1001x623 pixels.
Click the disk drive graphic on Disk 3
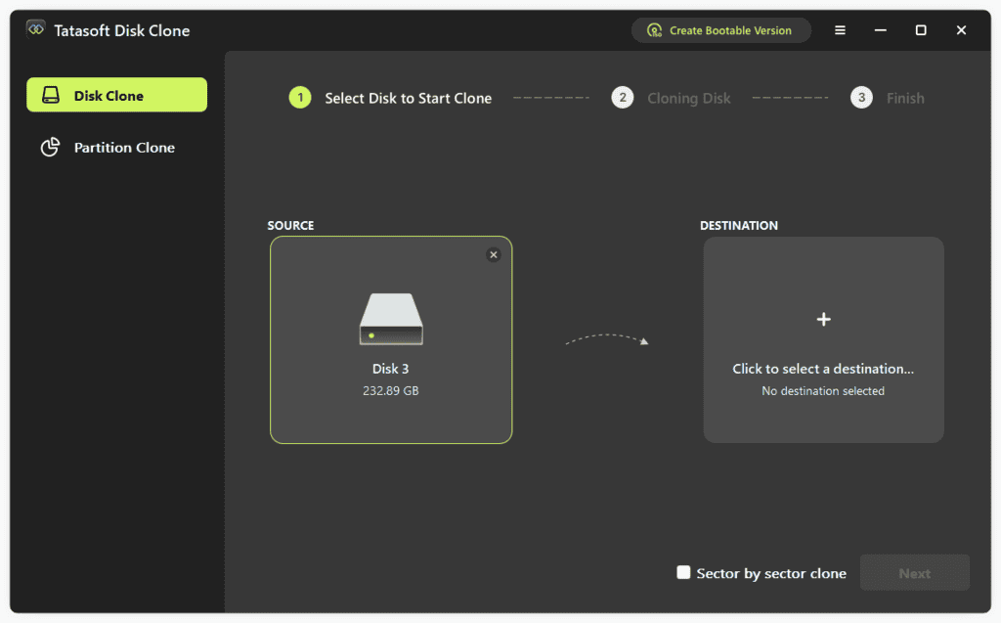coord(390,317)
